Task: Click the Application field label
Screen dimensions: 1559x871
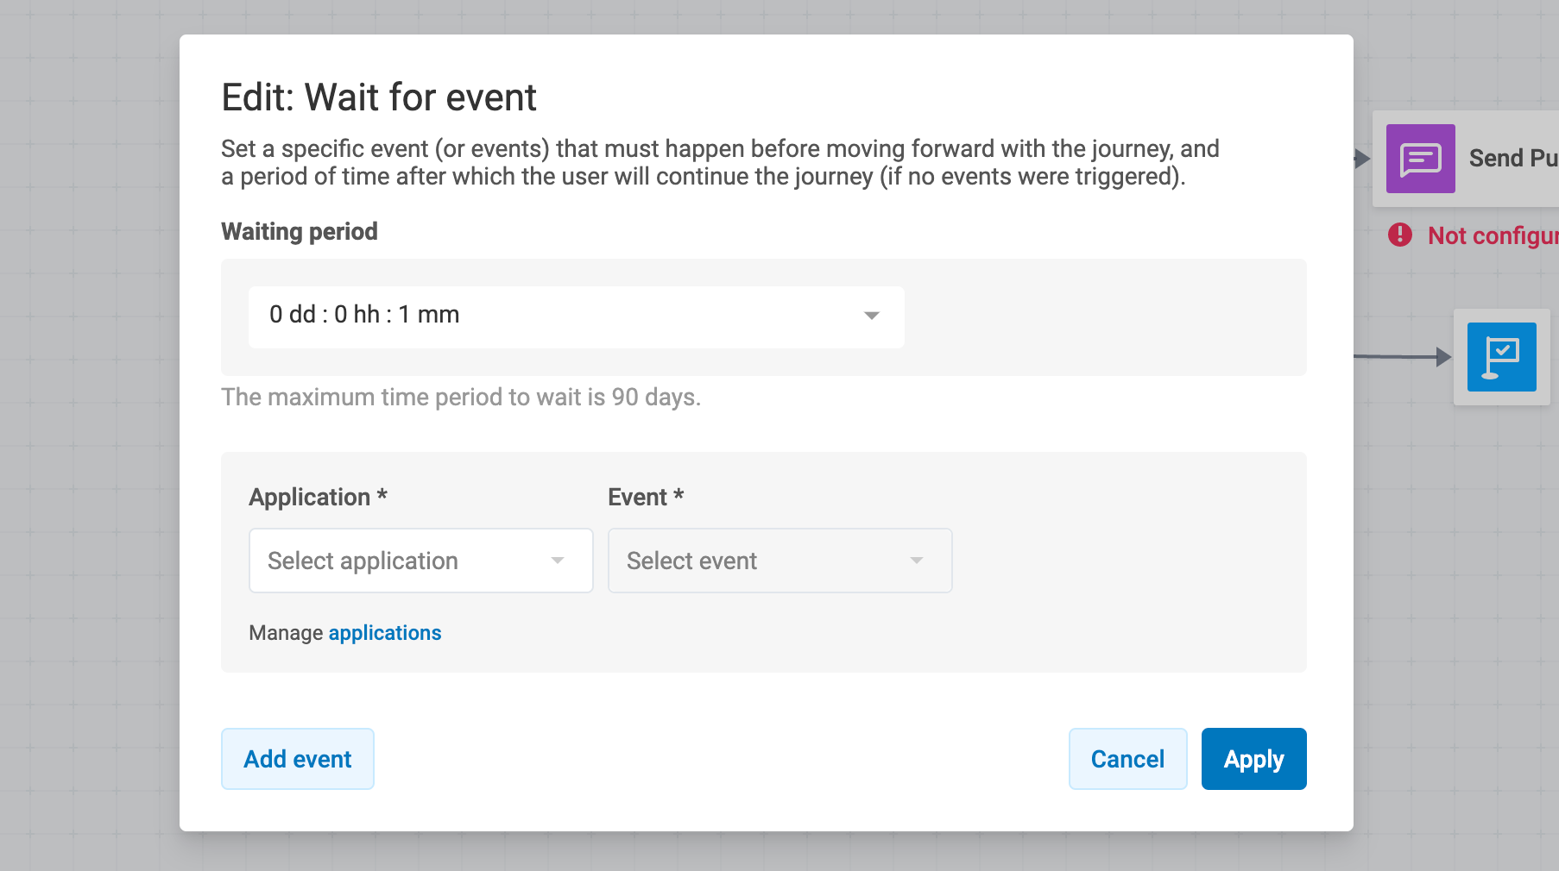Action: coord(318,498)
